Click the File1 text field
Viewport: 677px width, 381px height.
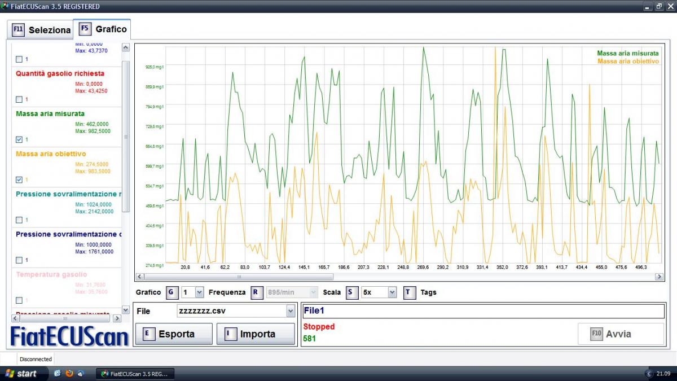click(483, 310)
